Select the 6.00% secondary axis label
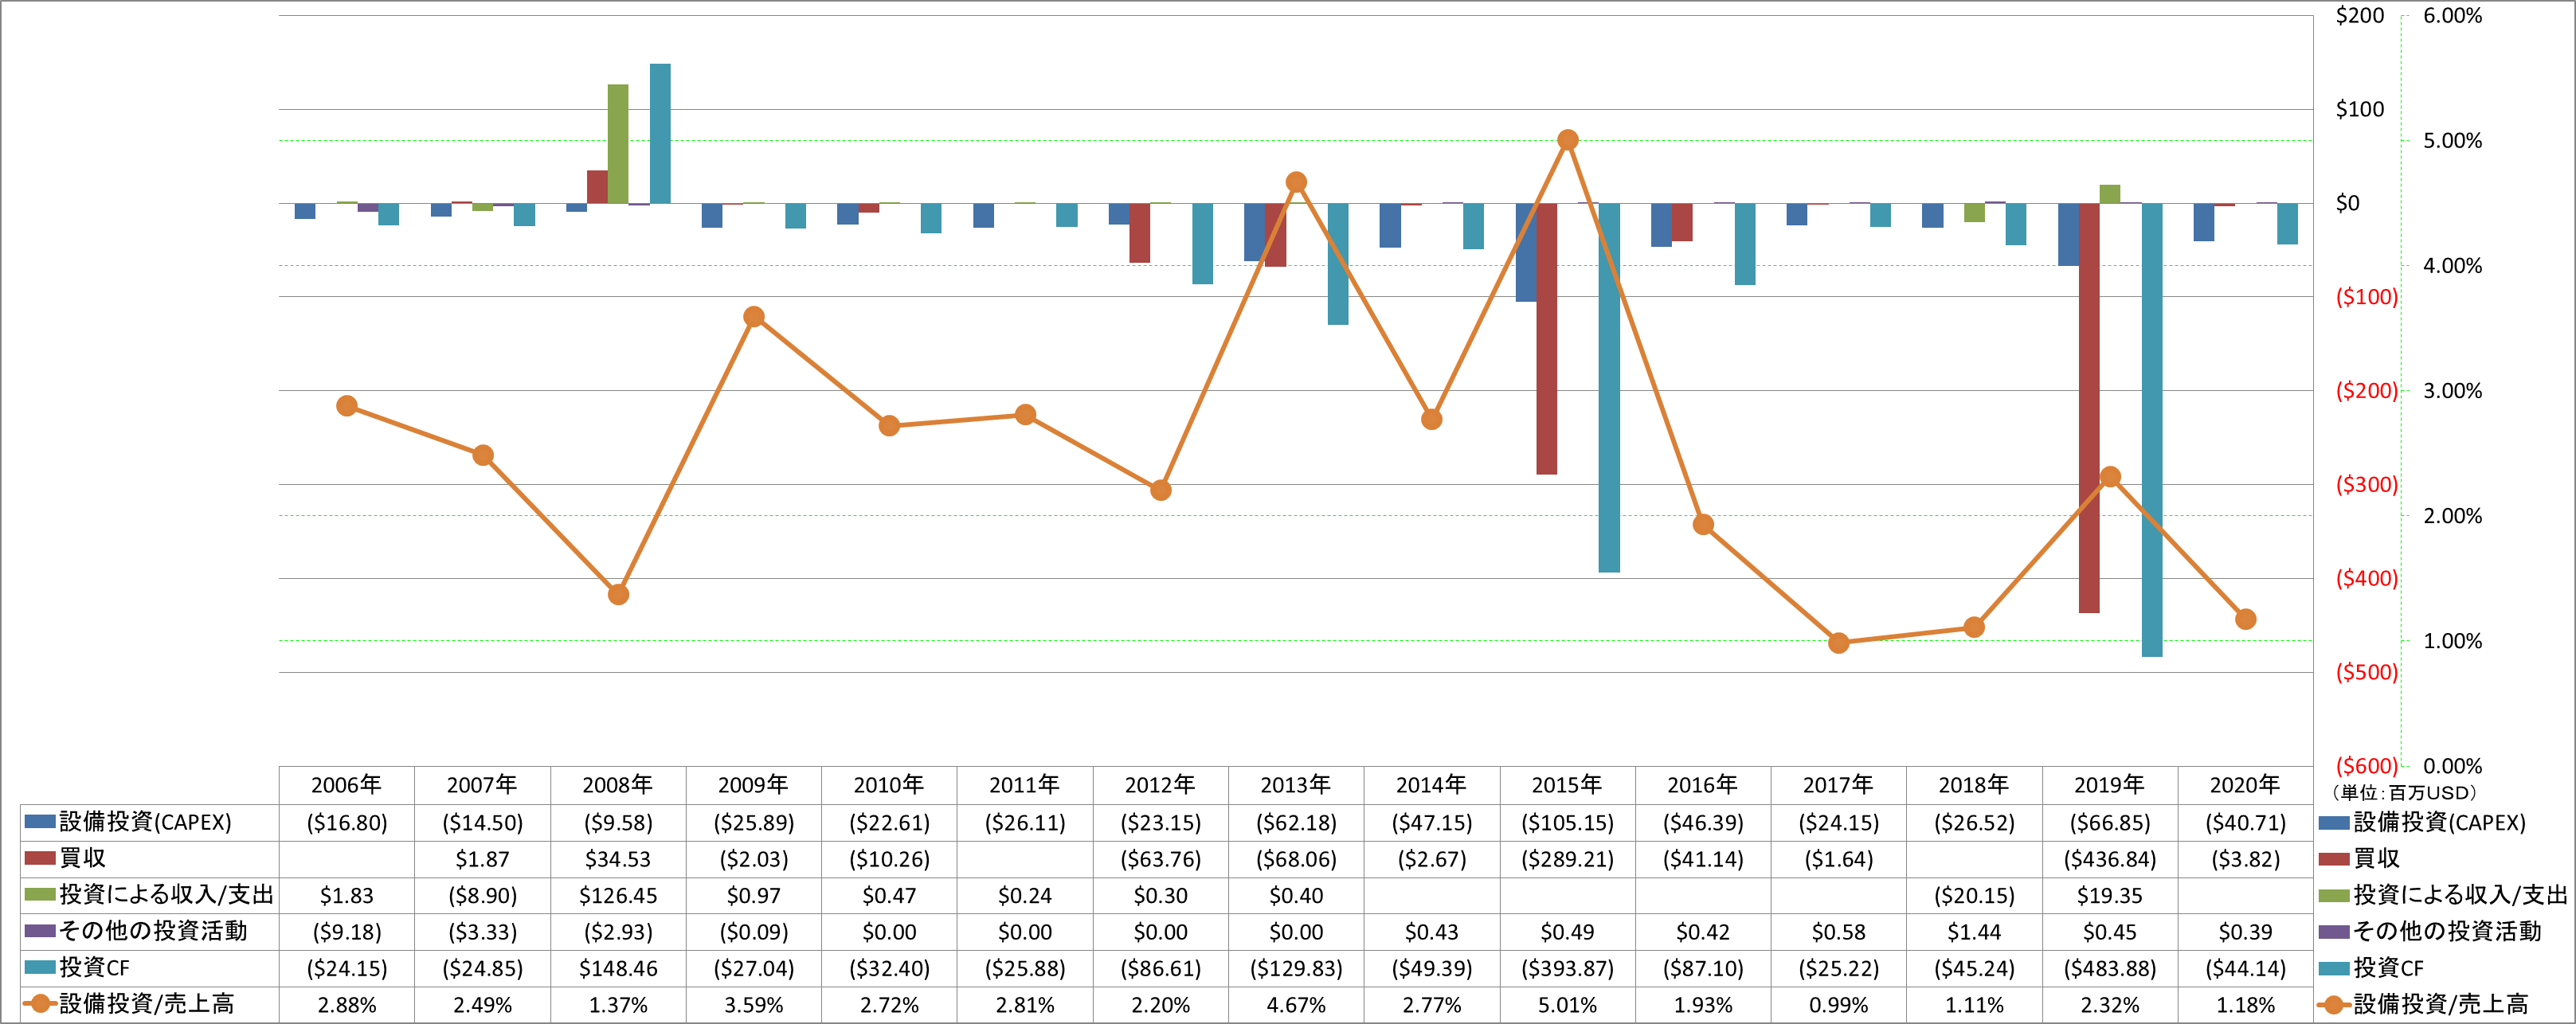 pos(2452,16)
